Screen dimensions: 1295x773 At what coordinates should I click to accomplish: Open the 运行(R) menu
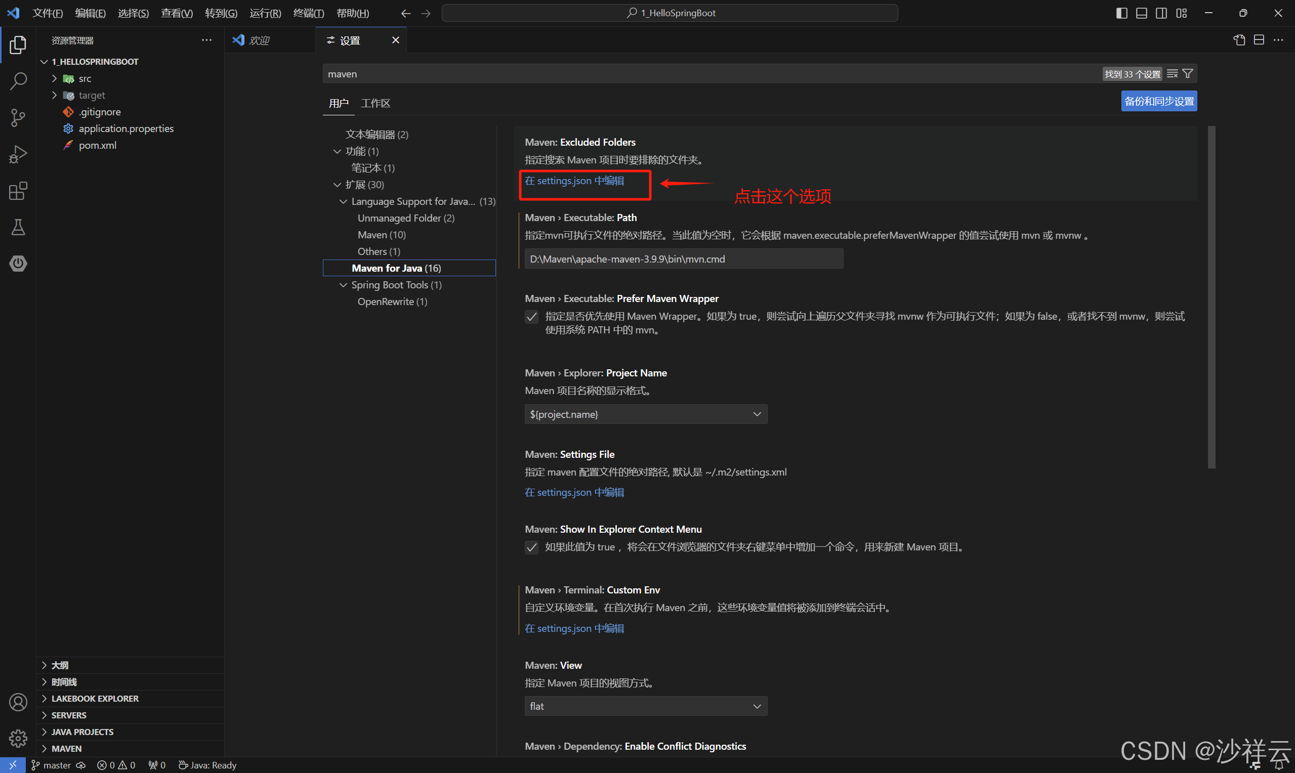[265, 13]
